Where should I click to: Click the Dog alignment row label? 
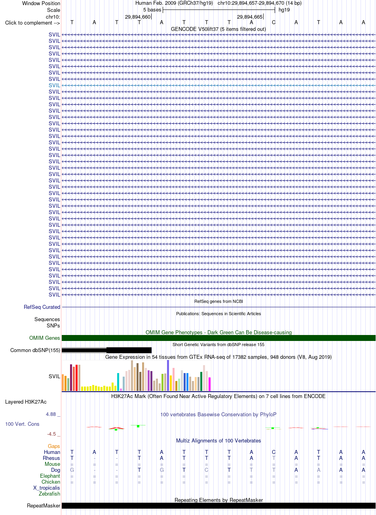point(55,470)
